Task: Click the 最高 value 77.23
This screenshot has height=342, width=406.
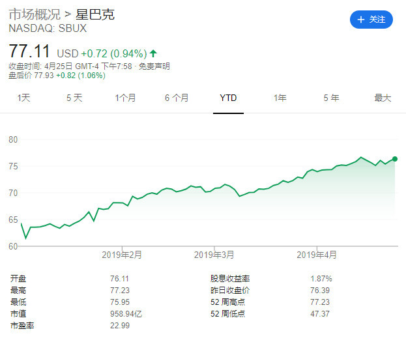Action: 120,291
